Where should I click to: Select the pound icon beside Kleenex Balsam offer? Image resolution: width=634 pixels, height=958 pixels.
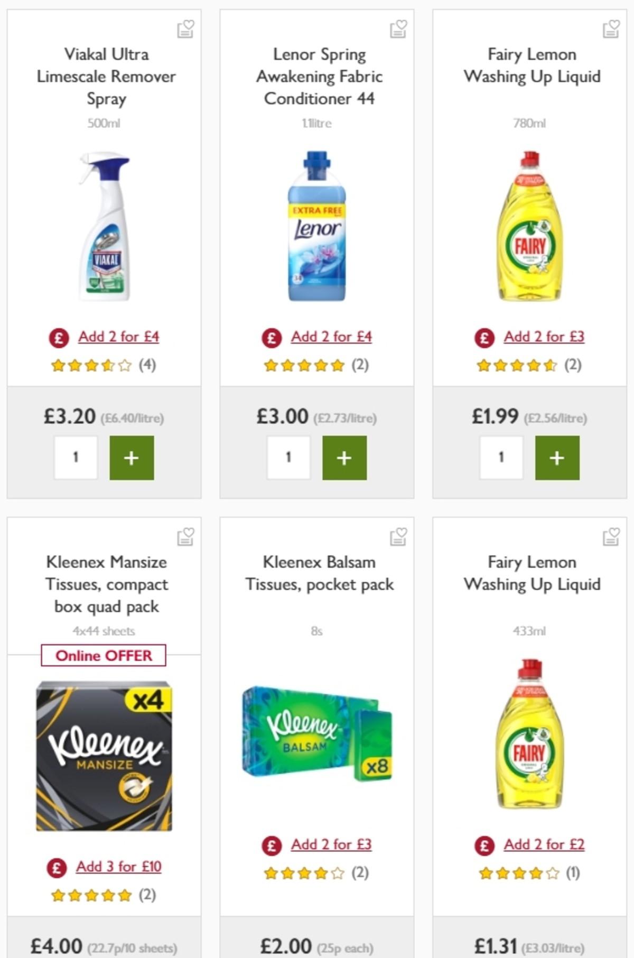point(271,844)
